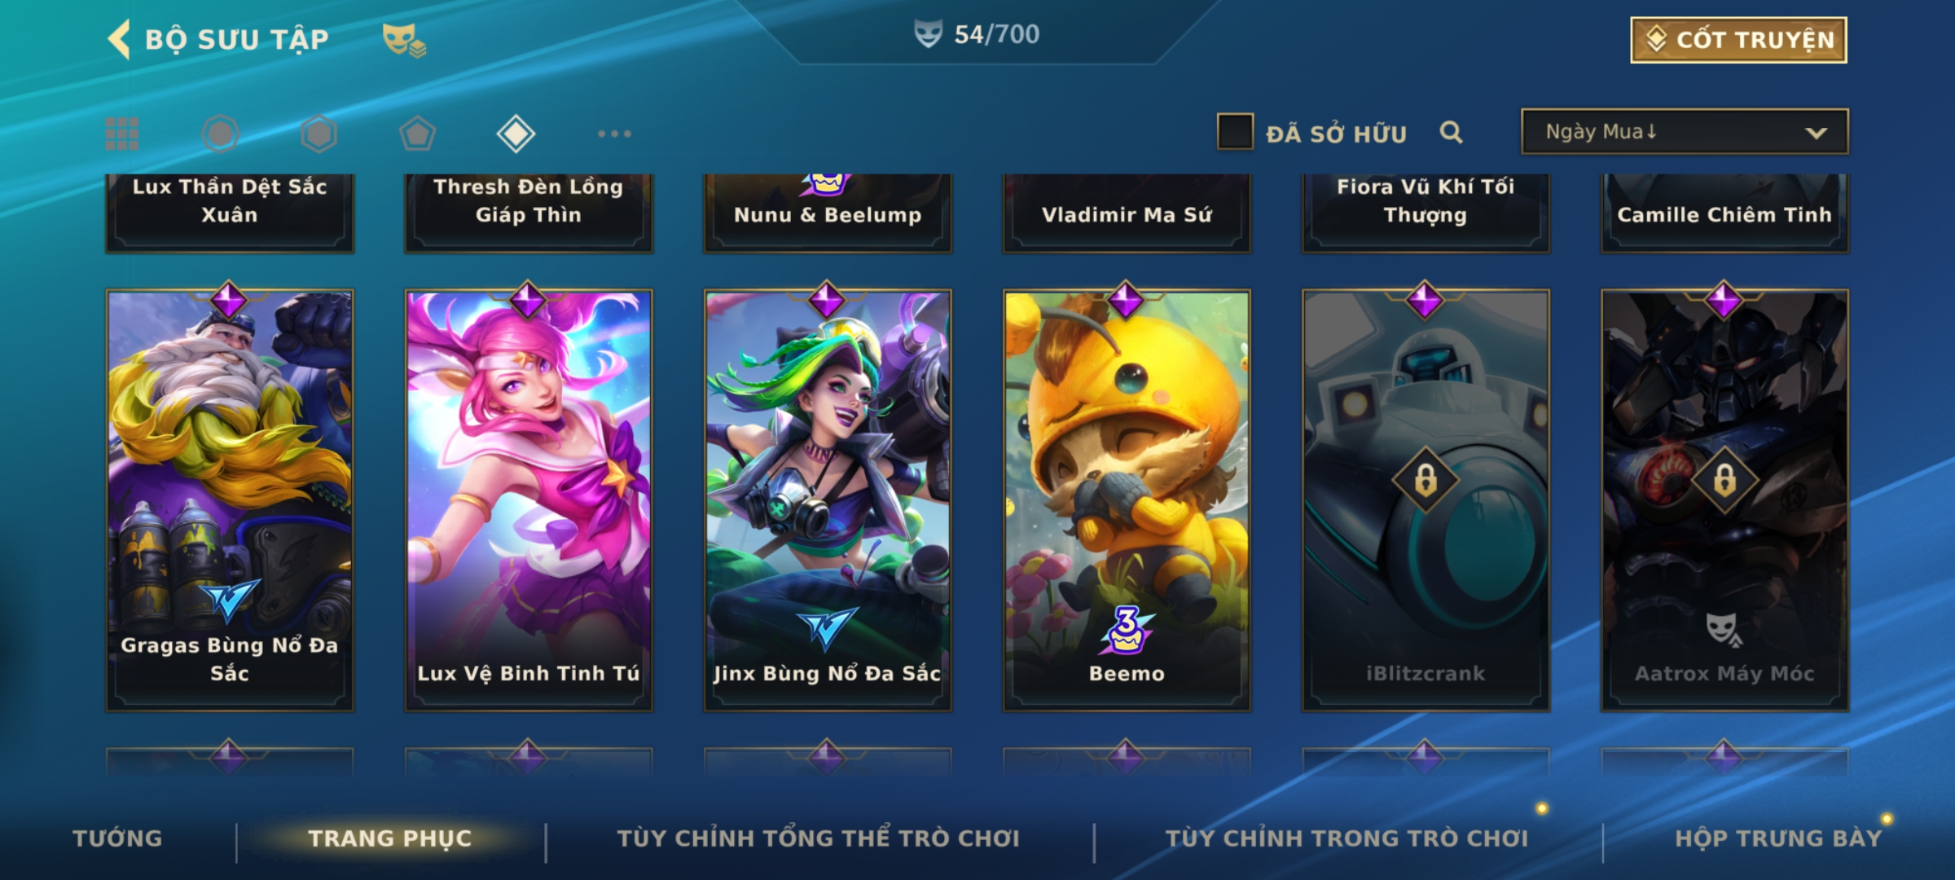Select the all-skins grid filter icon
This screenshot has height=880, width=1955.
coord(122,134)
